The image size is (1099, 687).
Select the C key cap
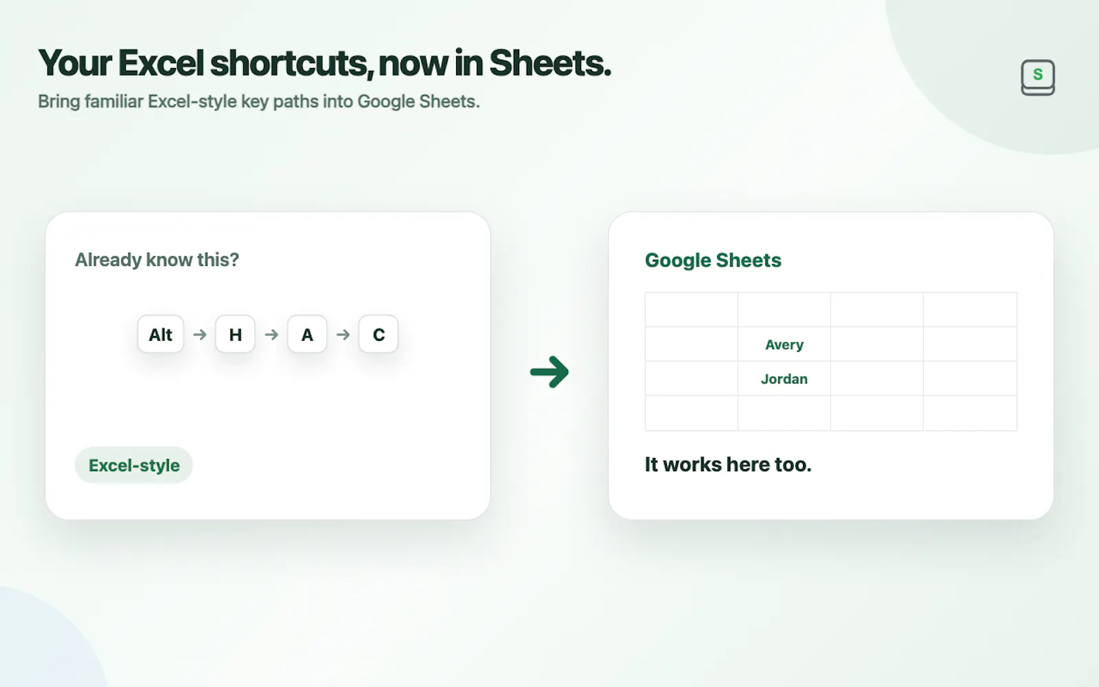(378, 335)
